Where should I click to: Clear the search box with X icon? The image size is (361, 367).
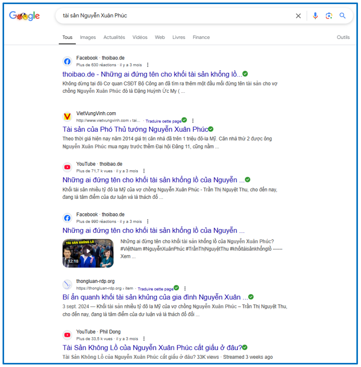[298, 16]
